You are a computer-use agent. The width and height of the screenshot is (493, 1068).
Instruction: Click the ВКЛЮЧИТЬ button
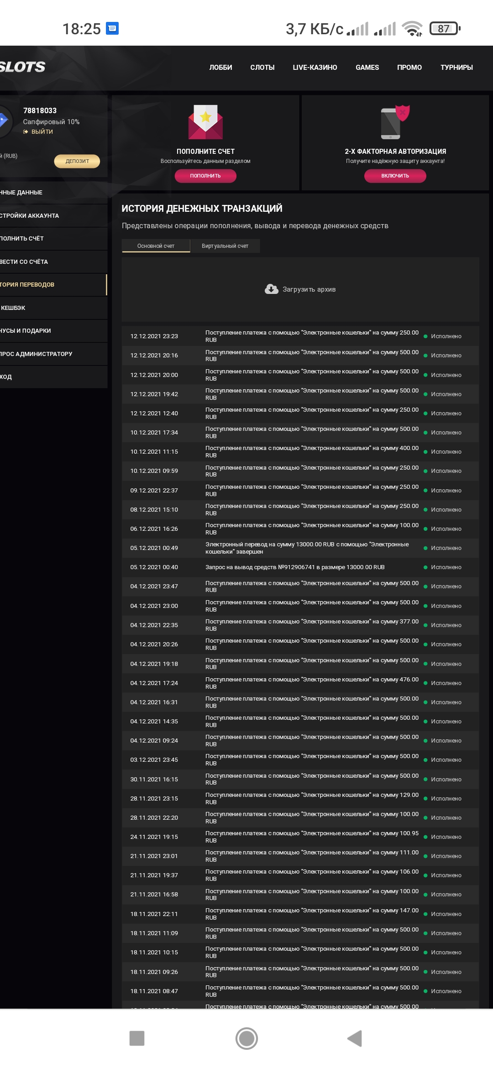click(x=395, y=176)
